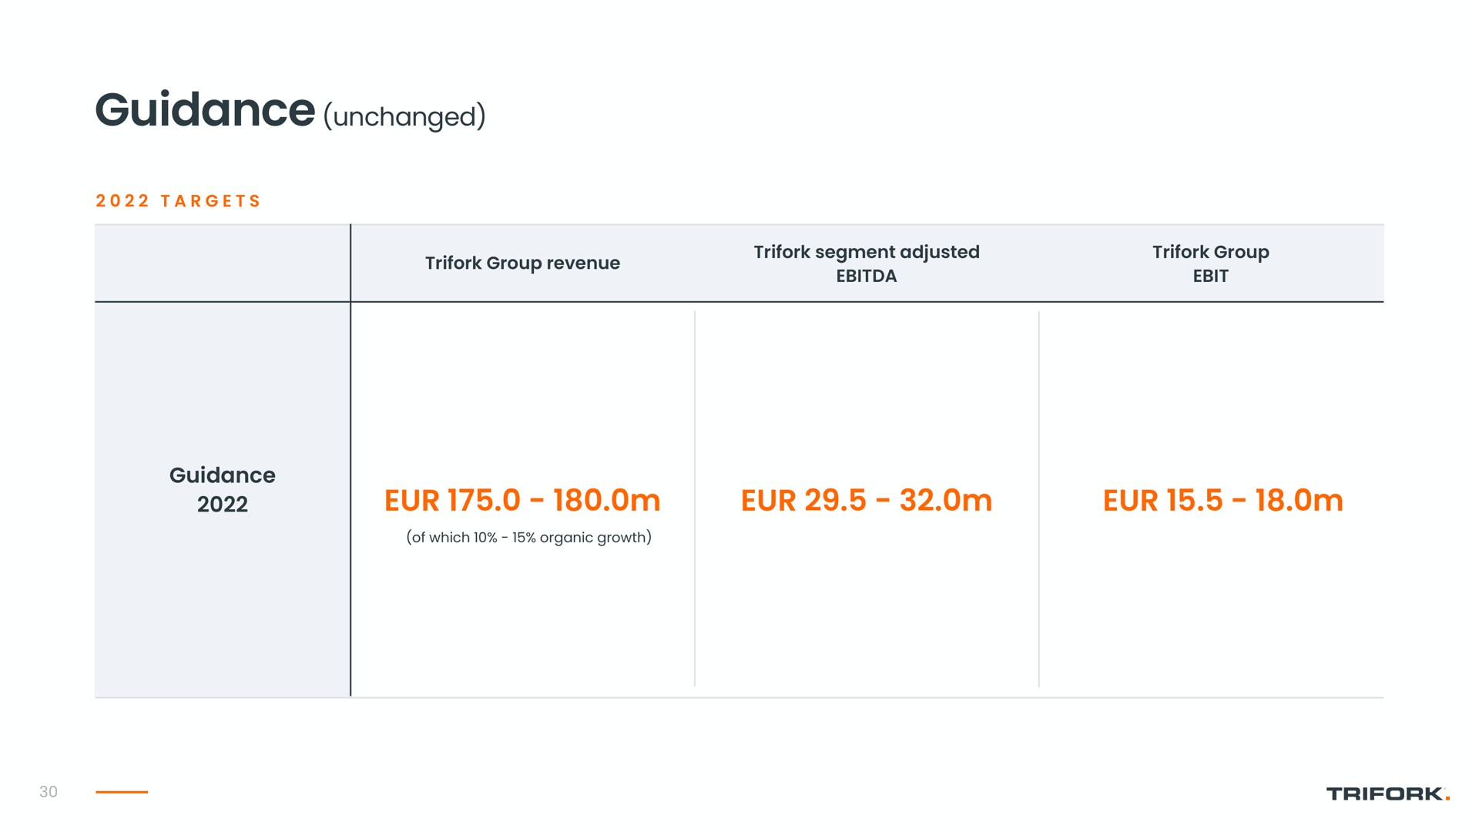Click the slide number 30
The width and height of the screenshot is (1479, 832).
coord(49,792)
